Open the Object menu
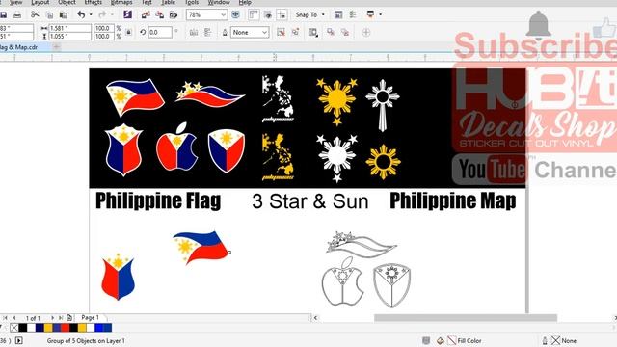This screenshot has width=617, height=347. 67,2
